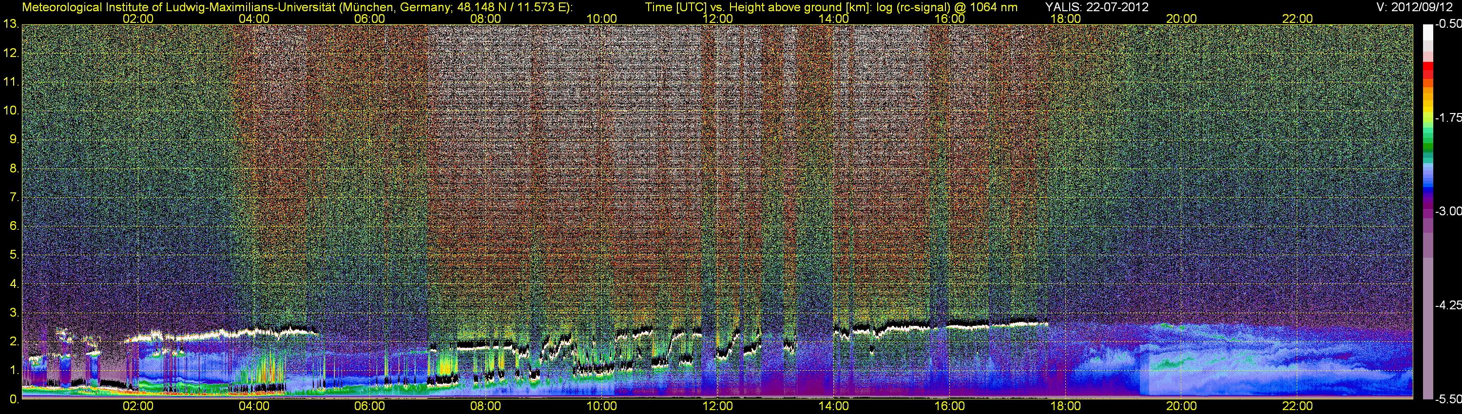Viewport: 1462px width, 414px height.
Task: Click the 13 km height axis label
Action: pyautogui.click(x=10, y=24)
